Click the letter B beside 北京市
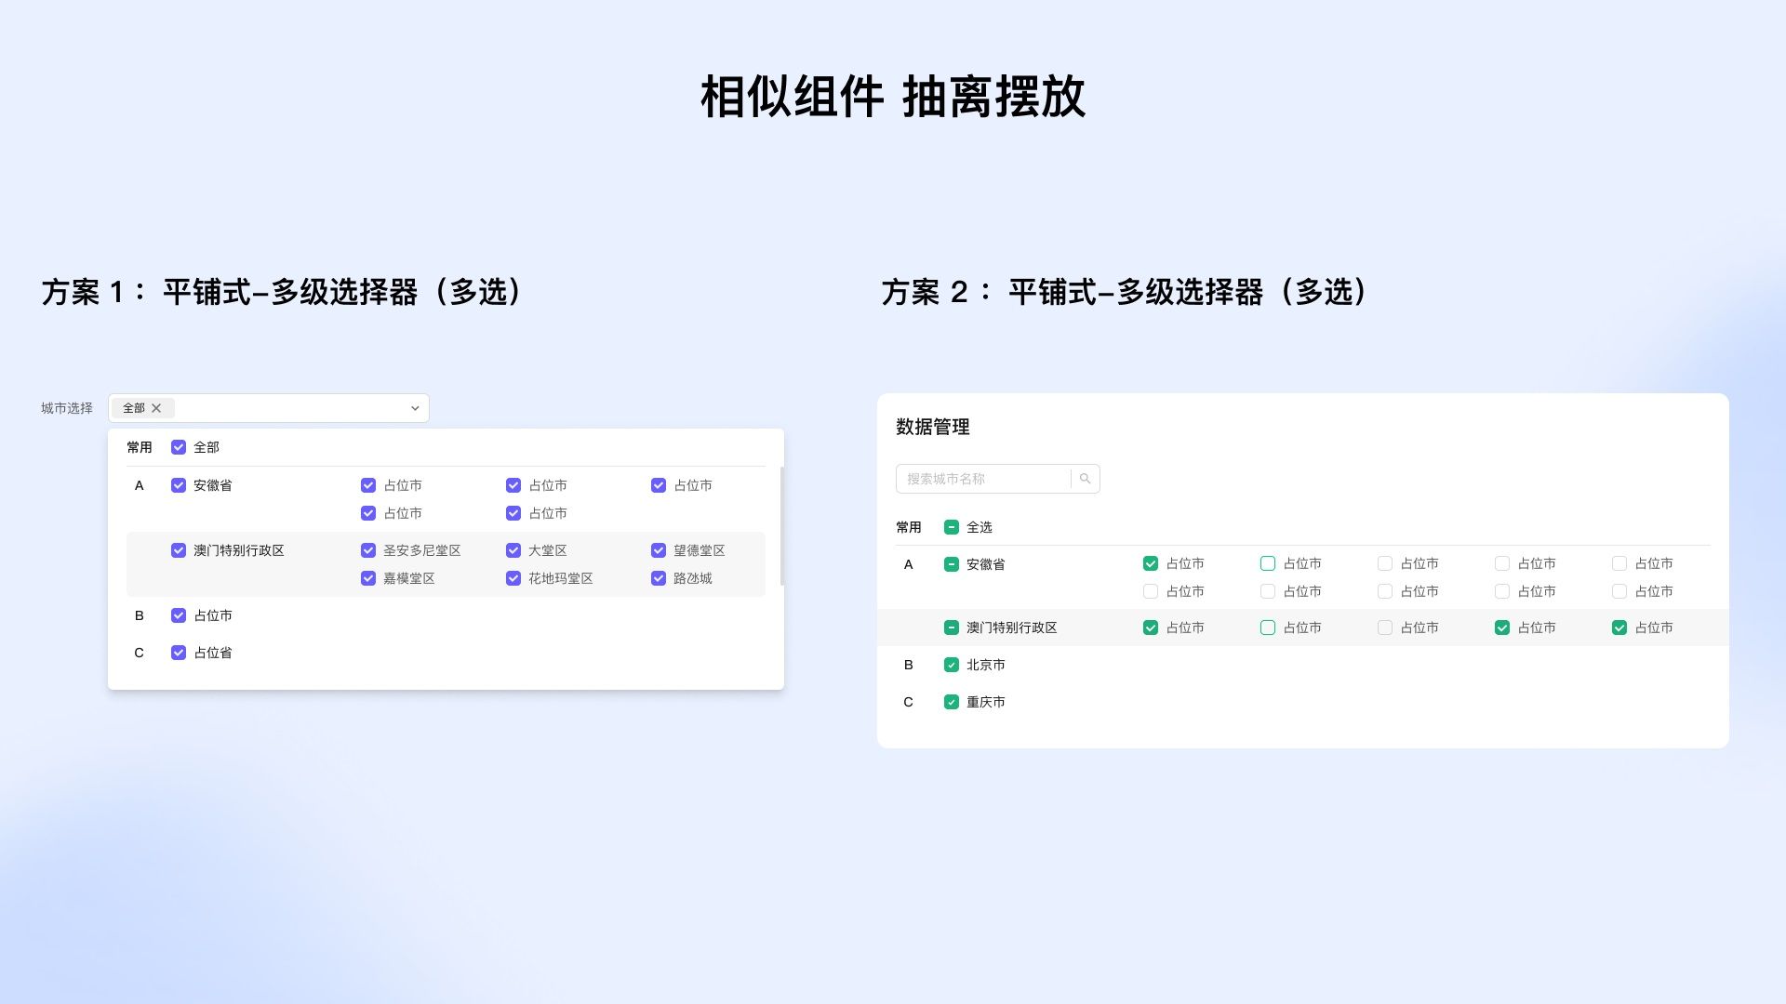This screenshot has width=1786, height=1004. tap(909, 665)
